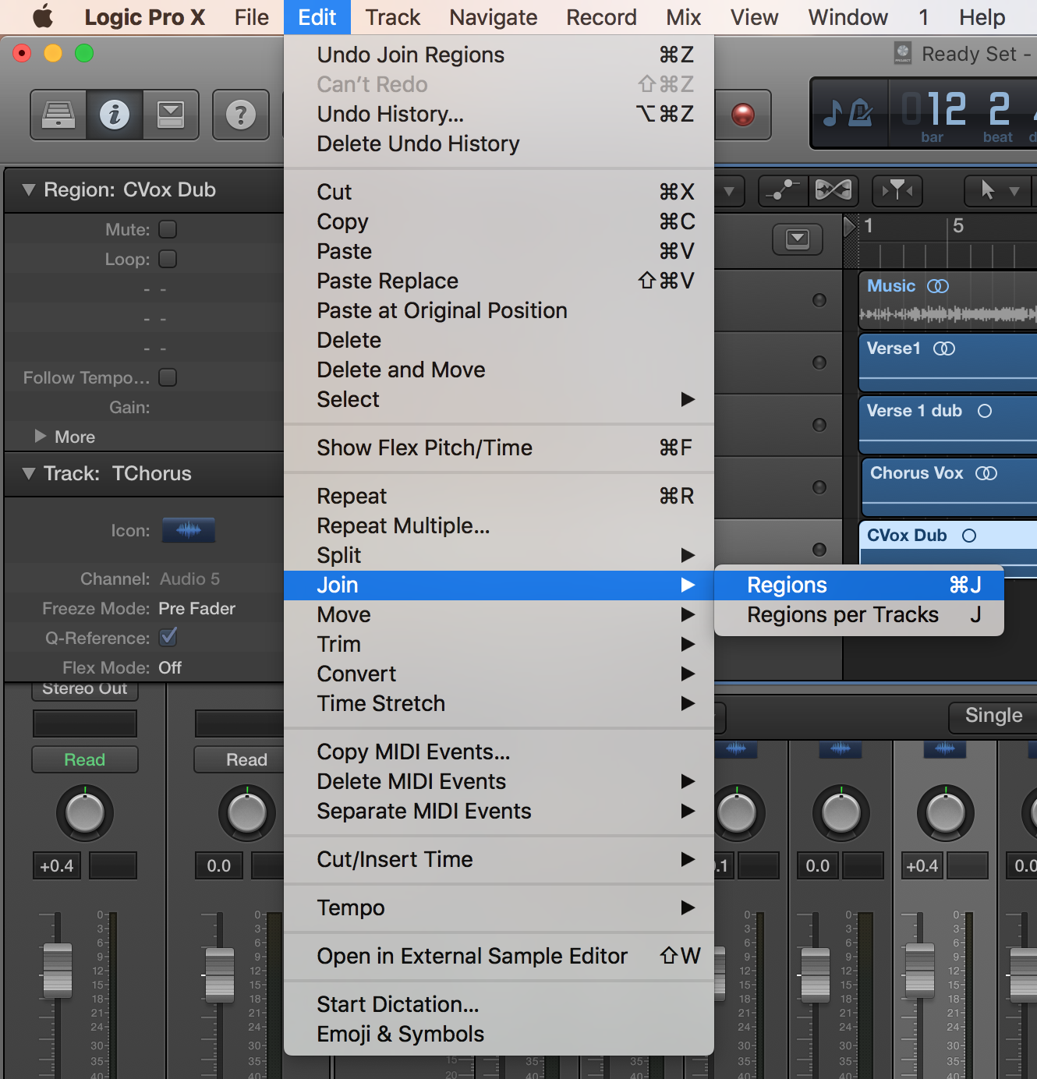Select Undo Join Regions
This screenshot has width=1037, height=1079.
[499, 55]
